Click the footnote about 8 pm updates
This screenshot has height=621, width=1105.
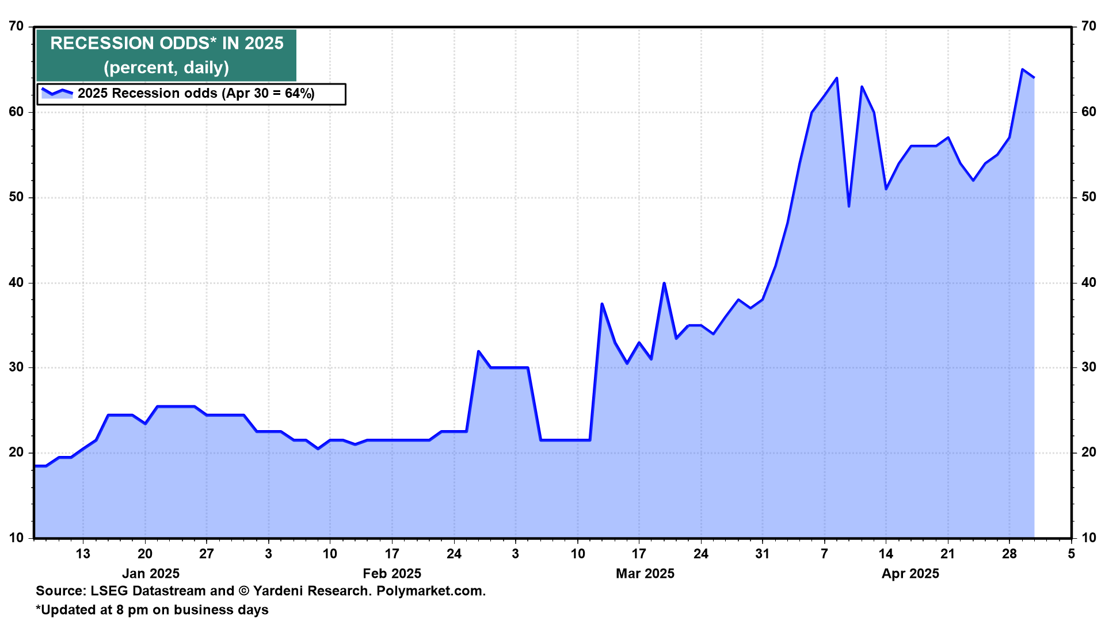152,609
